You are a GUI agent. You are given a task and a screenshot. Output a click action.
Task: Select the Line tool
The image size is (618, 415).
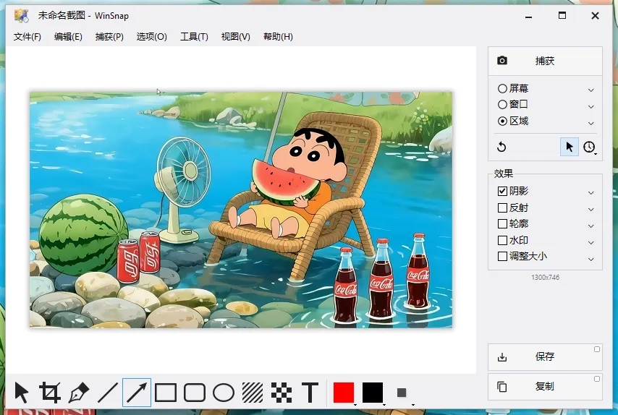(108, 393)
